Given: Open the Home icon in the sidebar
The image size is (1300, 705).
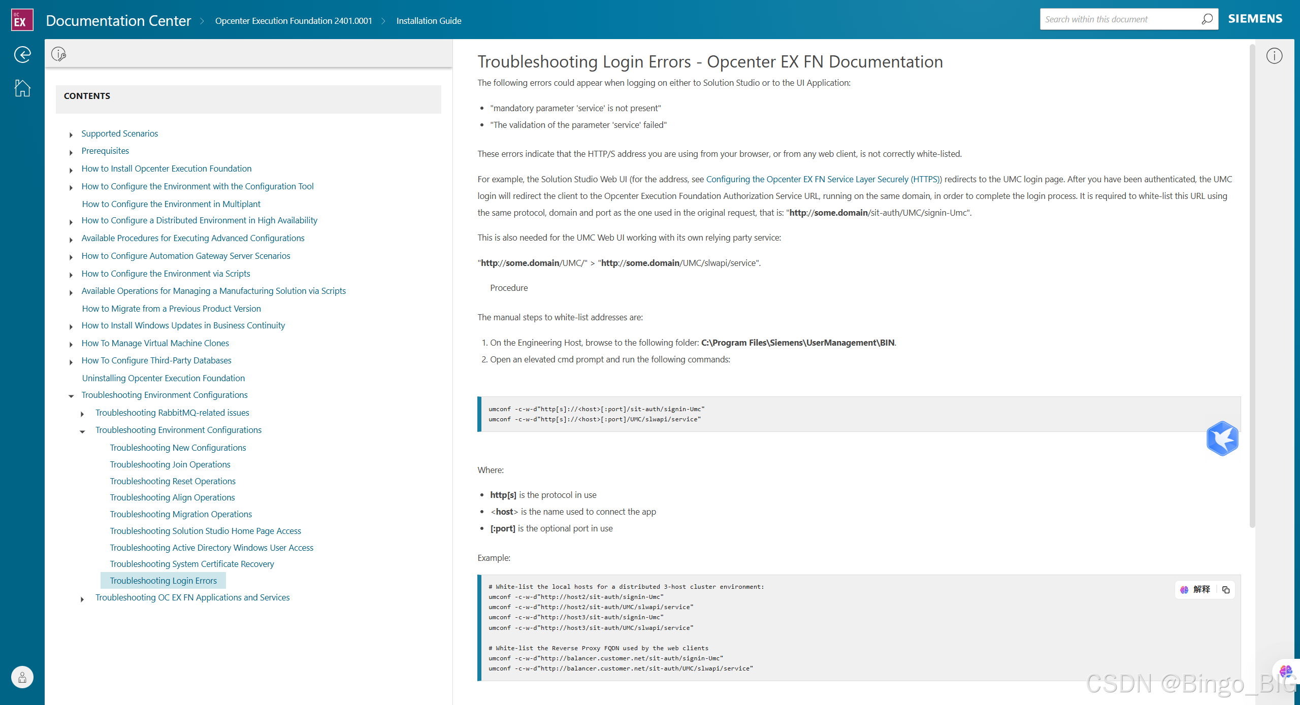Looking at the screenshot, I should pos(22,88).
